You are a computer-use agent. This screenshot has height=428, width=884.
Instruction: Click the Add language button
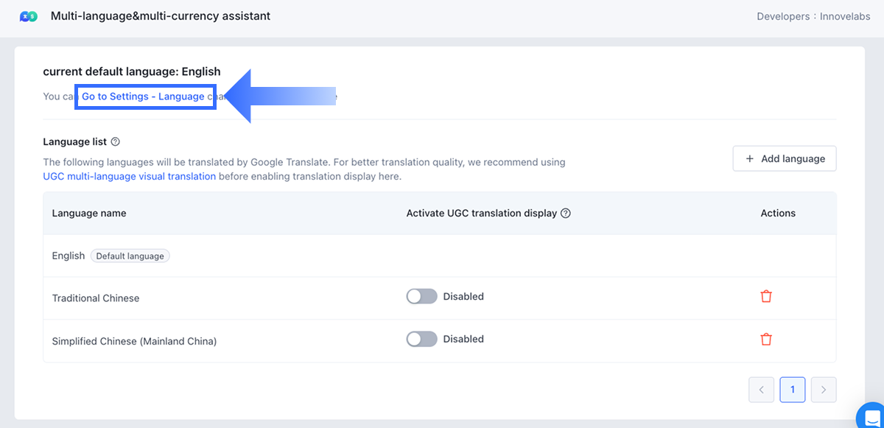coord(785,158)
